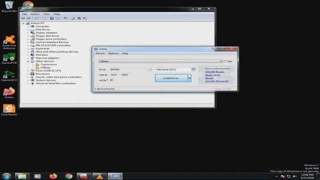Expand Computer node in Device Manager

[x=28, y=26]
